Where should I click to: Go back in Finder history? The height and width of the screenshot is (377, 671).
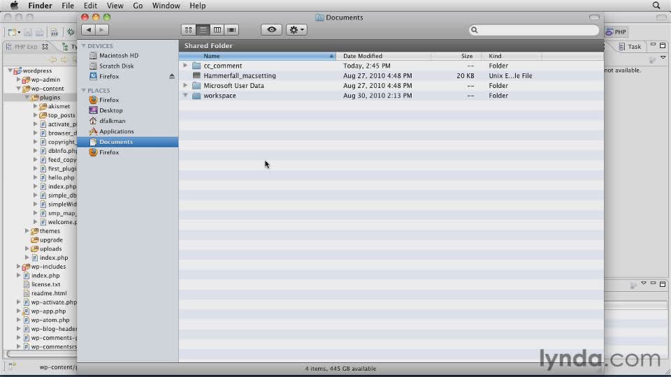pos(88,30)
